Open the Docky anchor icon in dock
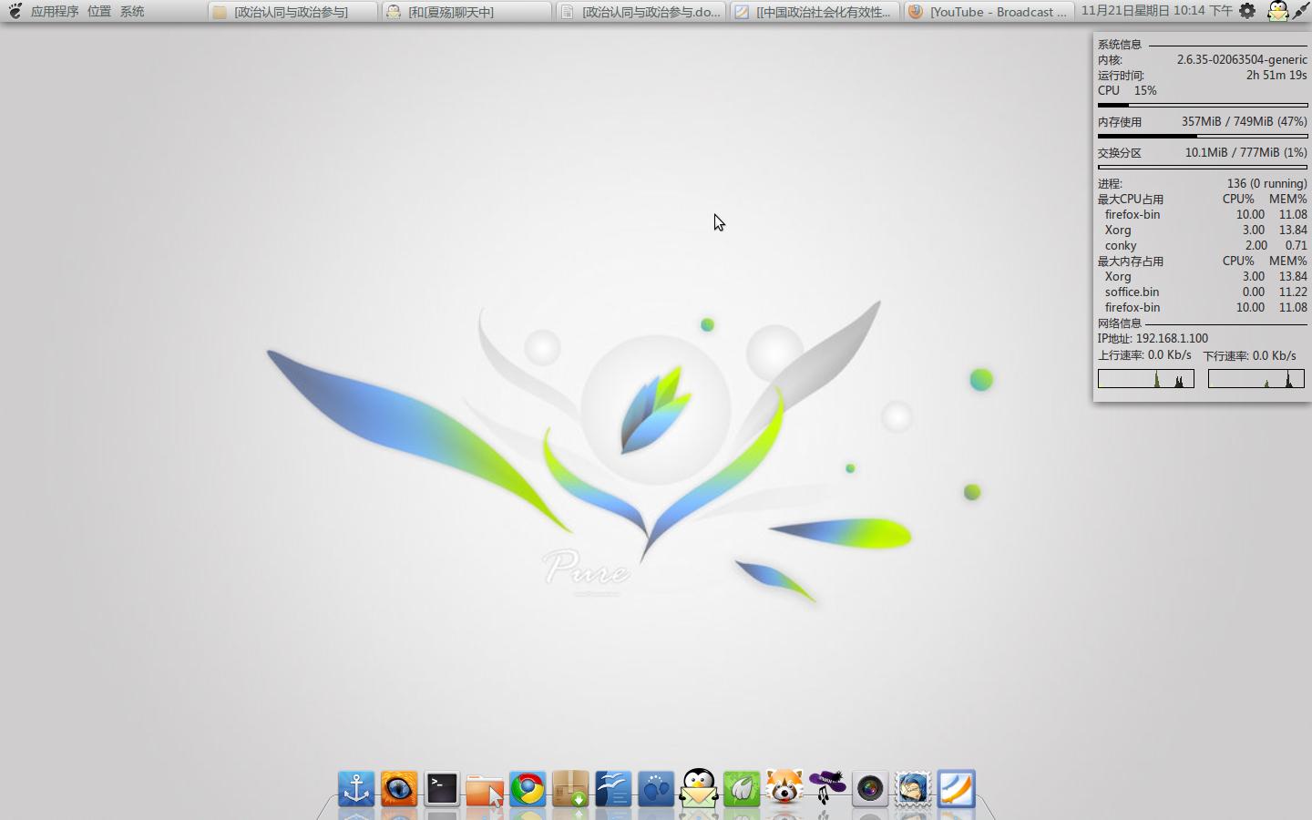The height and width of the screenshot is (820, 1312). coord(356,789)
